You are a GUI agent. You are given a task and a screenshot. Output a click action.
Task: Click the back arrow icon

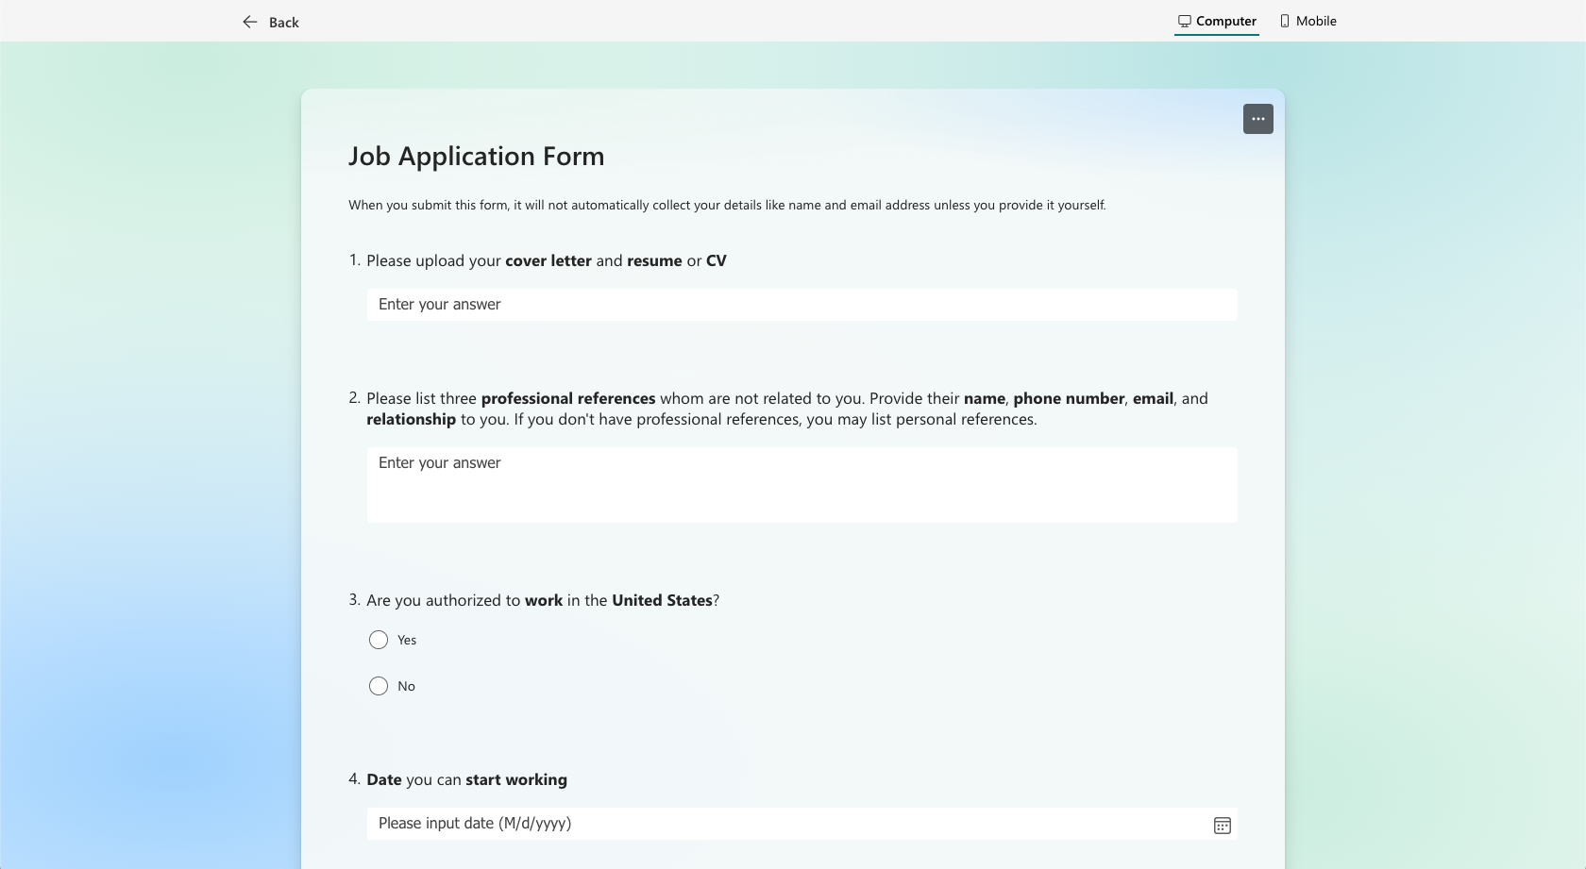point(249,21)
